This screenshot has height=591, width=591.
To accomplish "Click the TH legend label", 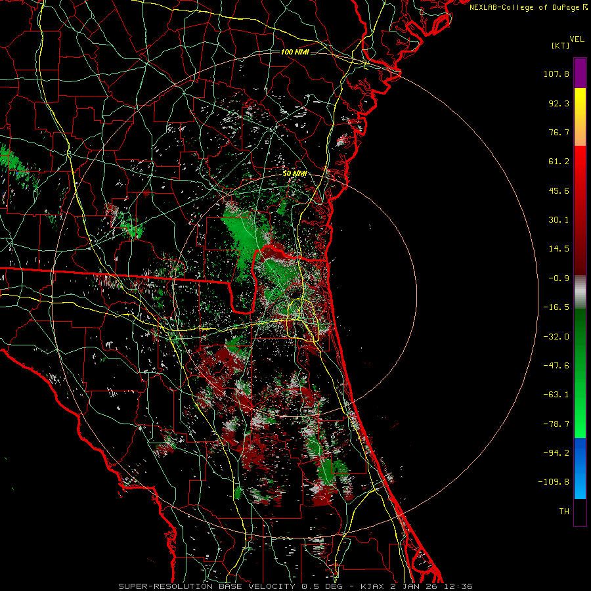I will [x=564, y=512].
